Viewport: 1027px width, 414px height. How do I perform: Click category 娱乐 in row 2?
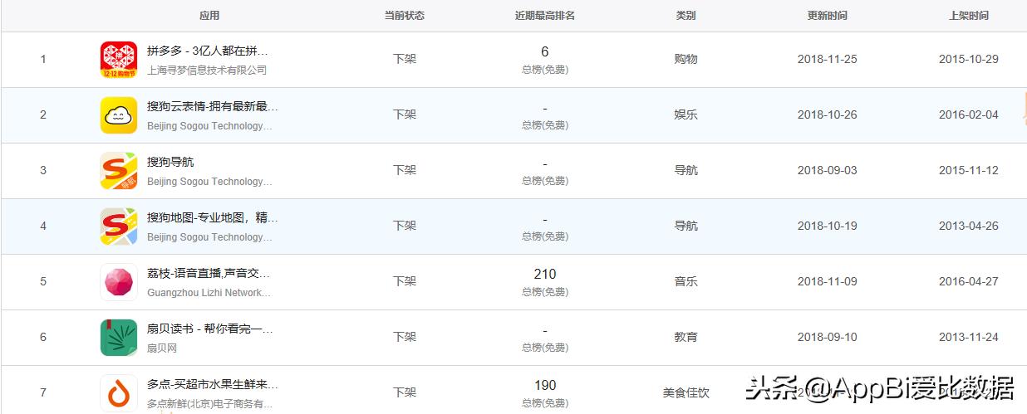pyautogui.click(x=685, y=115)
